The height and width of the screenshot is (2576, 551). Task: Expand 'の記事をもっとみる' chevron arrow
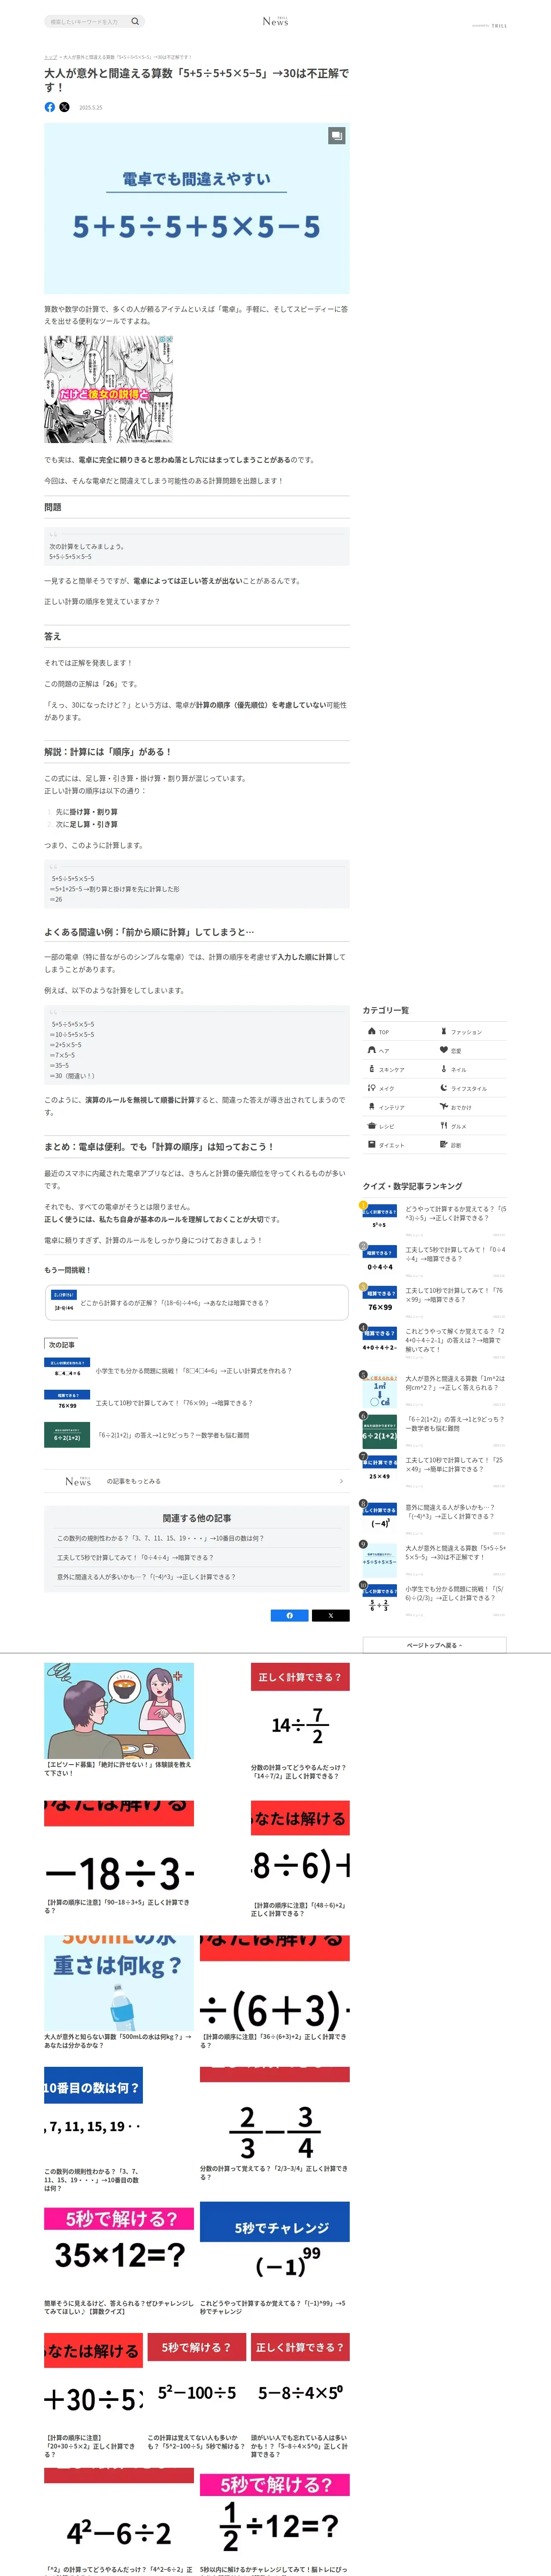click(342, 1481)
